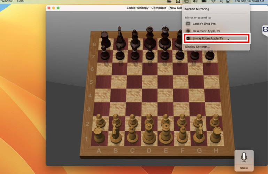This screenshot has width=268, height=174.
Task: Click the Screen Mirroring menu bar icon
Action: pos(186,1)
